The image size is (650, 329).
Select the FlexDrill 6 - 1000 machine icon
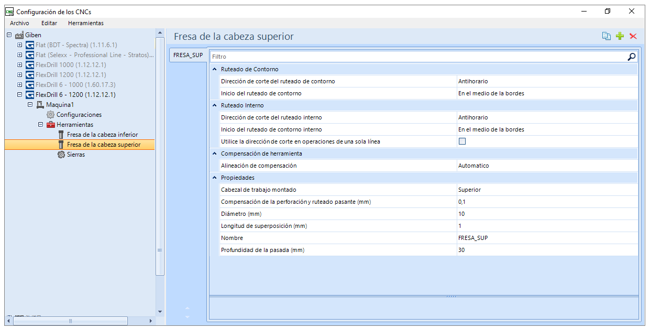click(x=30, y=85)
